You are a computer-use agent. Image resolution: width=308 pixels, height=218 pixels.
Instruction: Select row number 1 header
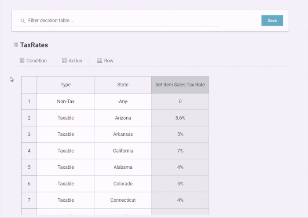29,102
